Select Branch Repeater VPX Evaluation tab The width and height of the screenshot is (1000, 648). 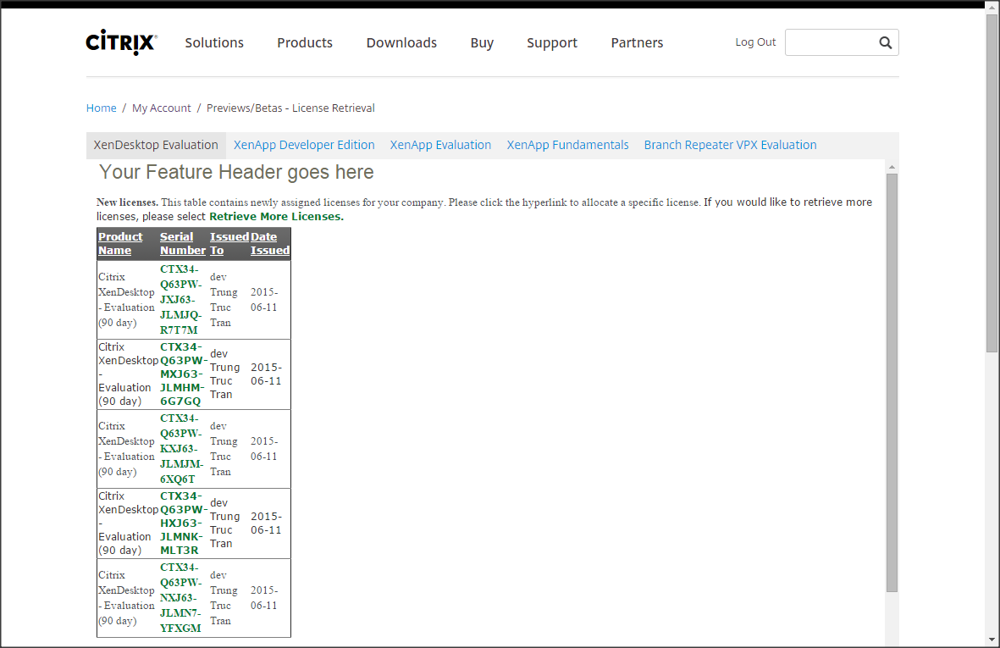[x=730, y=145]
